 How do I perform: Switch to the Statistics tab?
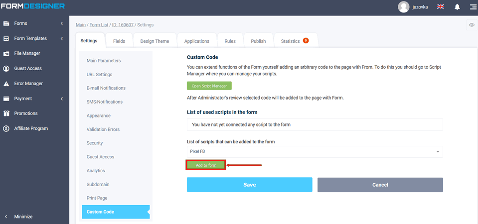[x=294, y=41]
